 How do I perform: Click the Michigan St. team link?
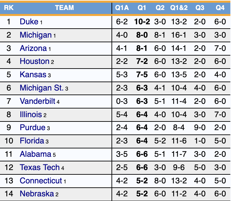(x=41, y=88)
